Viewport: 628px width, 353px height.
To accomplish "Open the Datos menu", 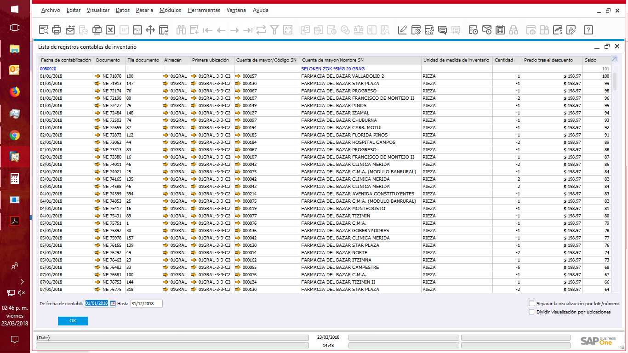I will (123, 10).
